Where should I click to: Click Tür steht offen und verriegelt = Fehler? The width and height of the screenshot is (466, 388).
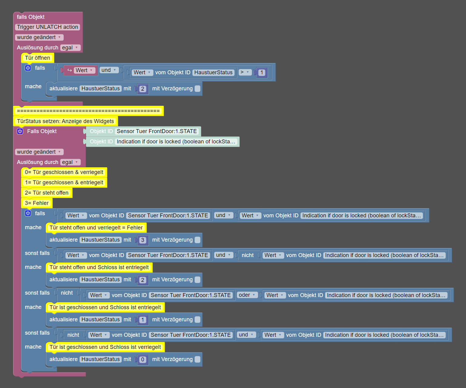point(96,228)
